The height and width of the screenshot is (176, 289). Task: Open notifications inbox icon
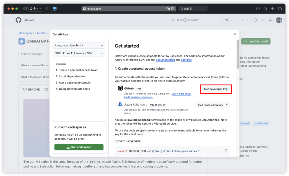tap(271, 20)
